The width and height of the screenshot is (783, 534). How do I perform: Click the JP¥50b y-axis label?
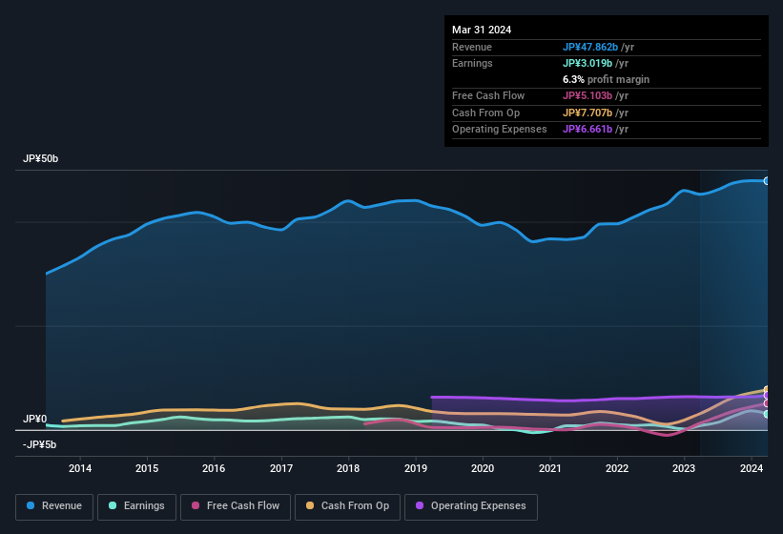coord(41,159)
